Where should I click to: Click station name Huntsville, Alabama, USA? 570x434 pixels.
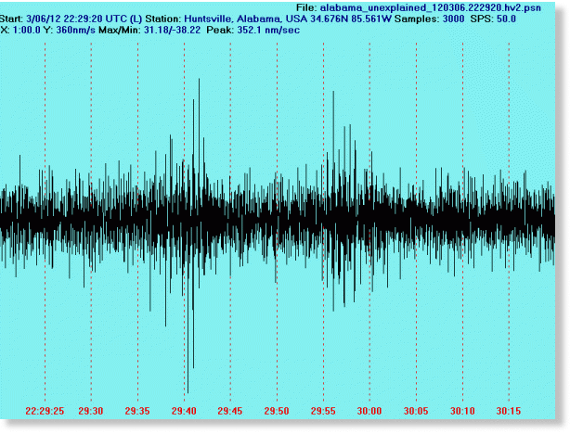coord(246,19)
